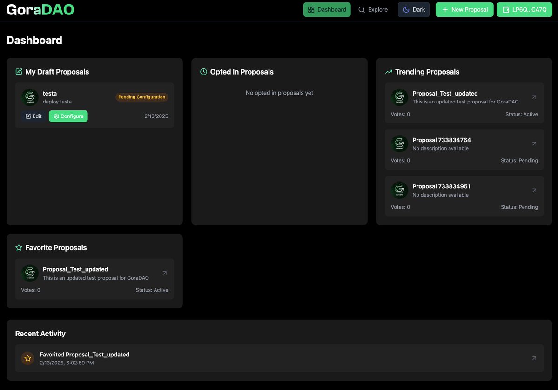Click the recent activity star icon
558x390 pixels.
point(28,358)
